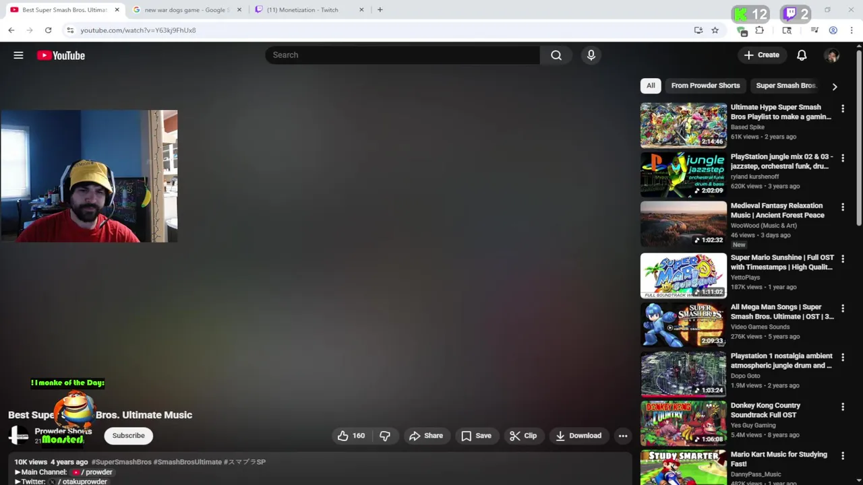Close the Twitch Monetization tab

361,9
